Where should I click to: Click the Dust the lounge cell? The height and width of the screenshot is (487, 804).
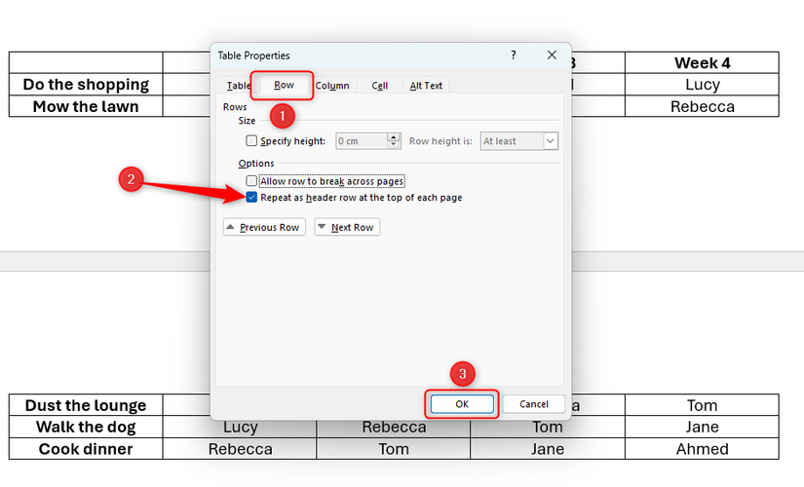[x=86, y=405]
